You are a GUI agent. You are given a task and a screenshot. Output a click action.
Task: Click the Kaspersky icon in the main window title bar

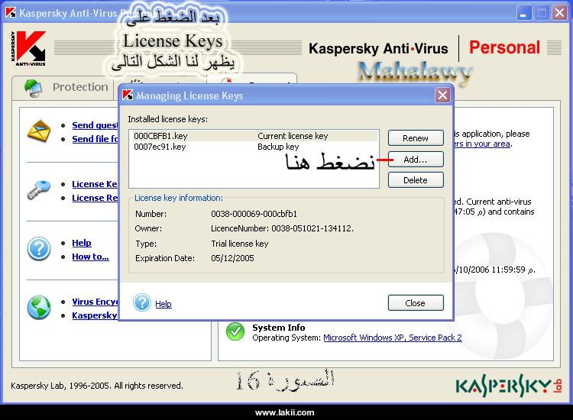click(11, 13)
